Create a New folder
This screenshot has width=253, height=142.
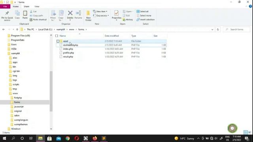(88, 16)
